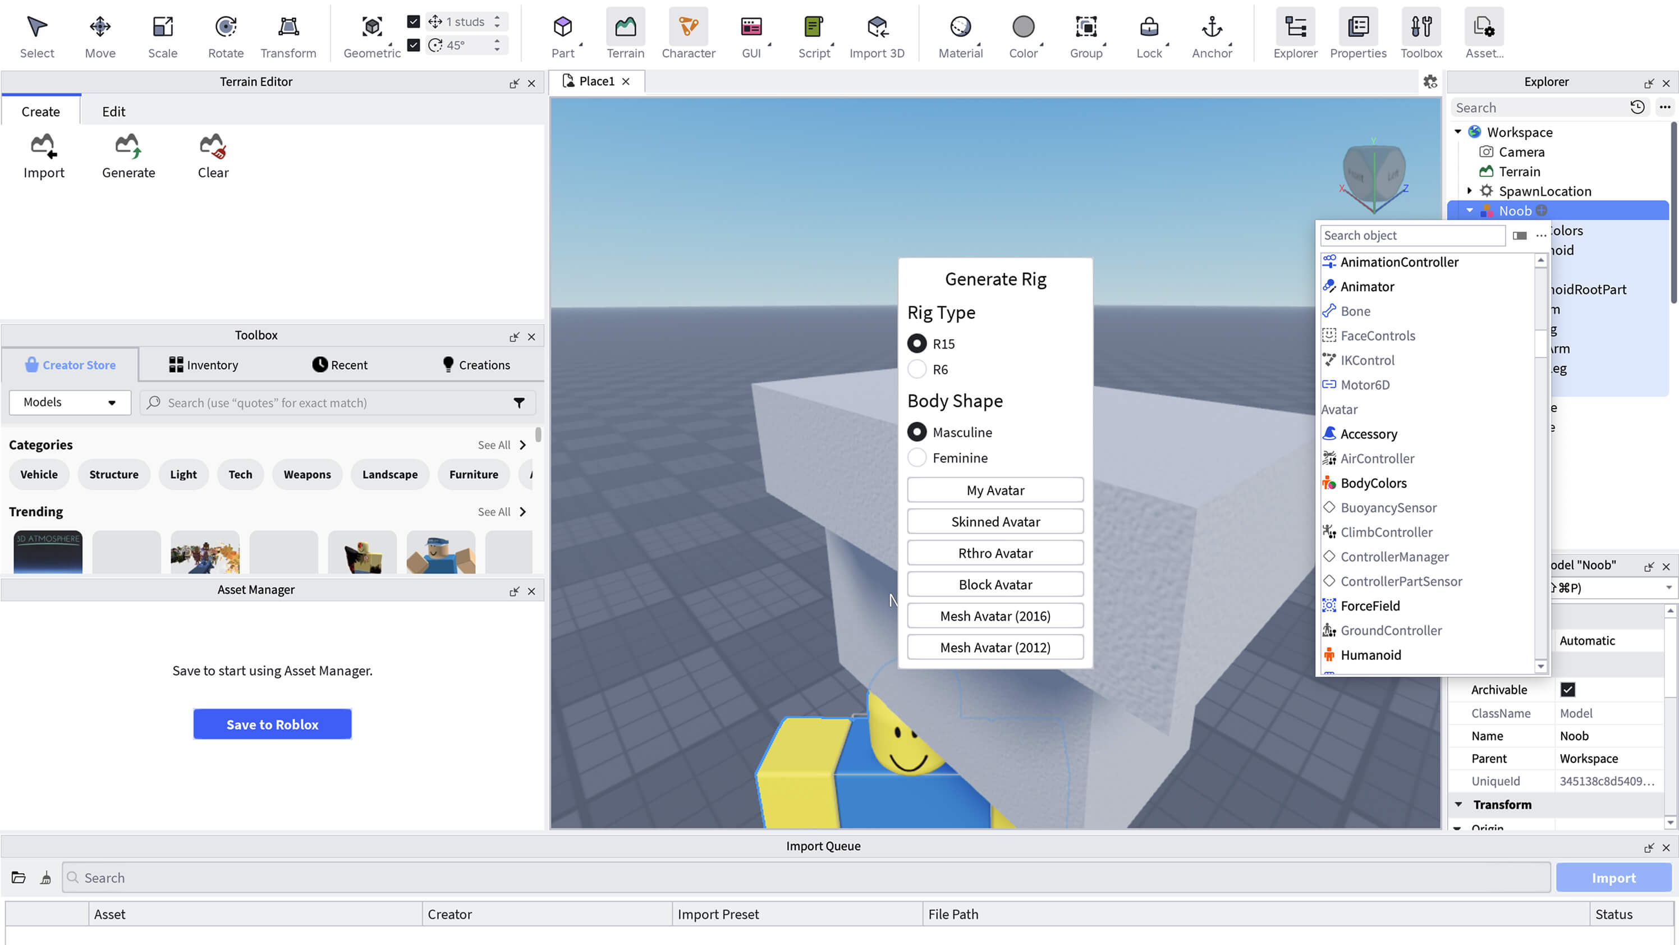Open the Inventory tab in Toolbox
This screenshot has width=1679, height=945.
(x=203, y=365)
